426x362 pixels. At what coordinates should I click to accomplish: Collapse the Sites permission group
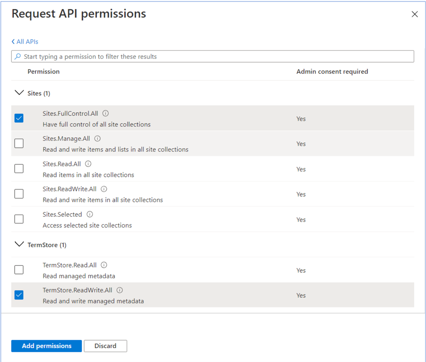[x=19, y=93]
